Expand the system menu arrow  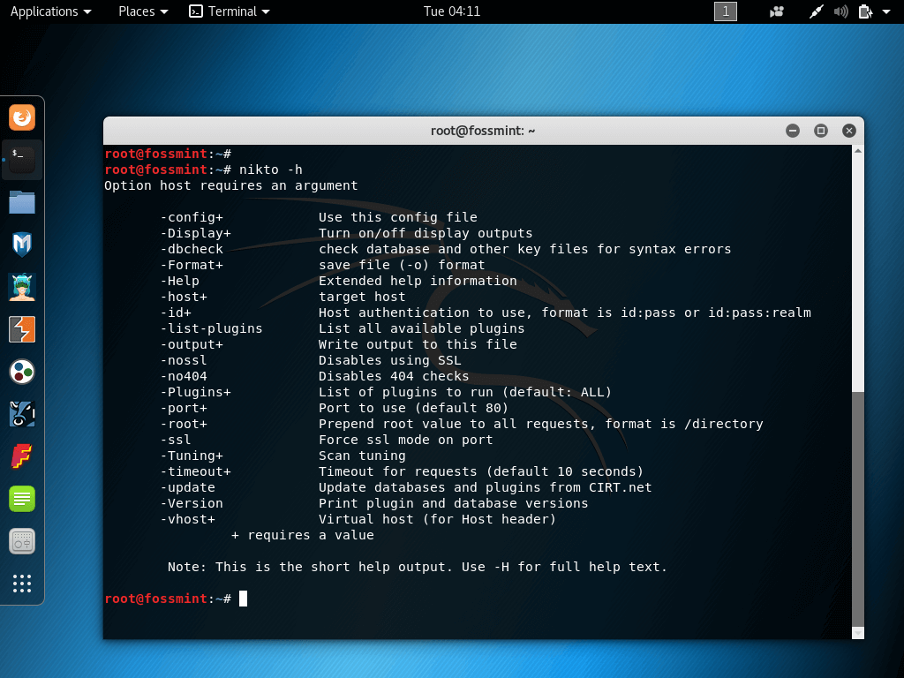point(886,11)
